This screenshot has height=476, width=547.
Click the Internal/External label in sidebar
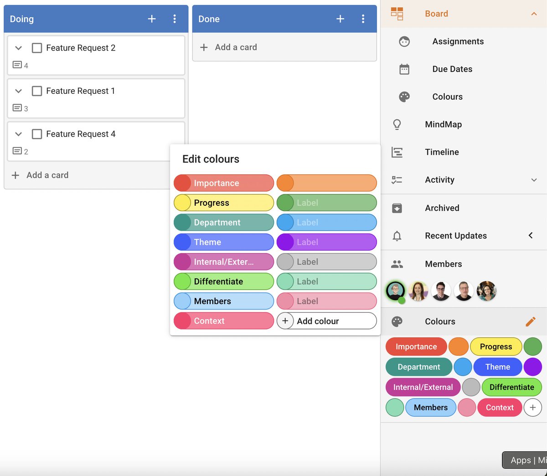423,387
